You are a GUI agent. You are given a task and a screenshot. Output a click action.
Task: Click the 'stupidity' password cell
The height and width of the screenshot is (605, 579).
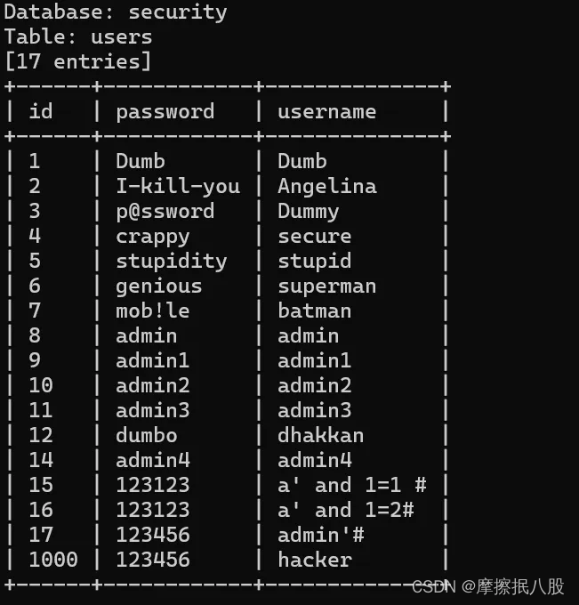[x=172, y=262]
